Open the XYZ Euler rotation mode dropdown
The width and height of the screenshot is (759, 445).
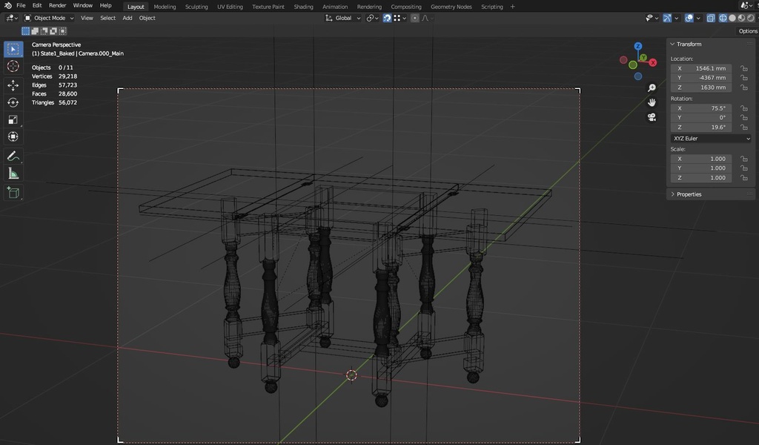(x=711, y=139)
